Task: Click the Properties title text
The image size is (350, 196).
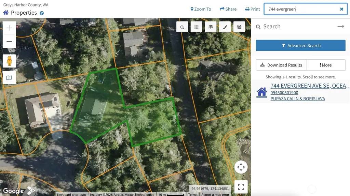Action: coord(24,13)
